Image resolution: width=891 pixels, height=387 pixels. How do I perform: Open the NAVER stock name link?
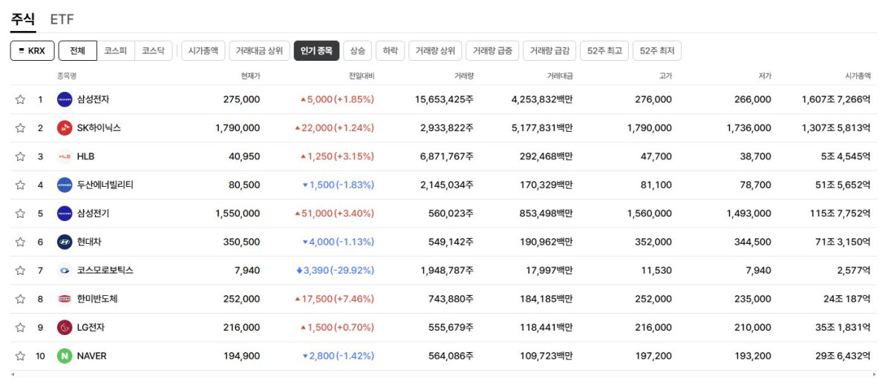[92, 357]
